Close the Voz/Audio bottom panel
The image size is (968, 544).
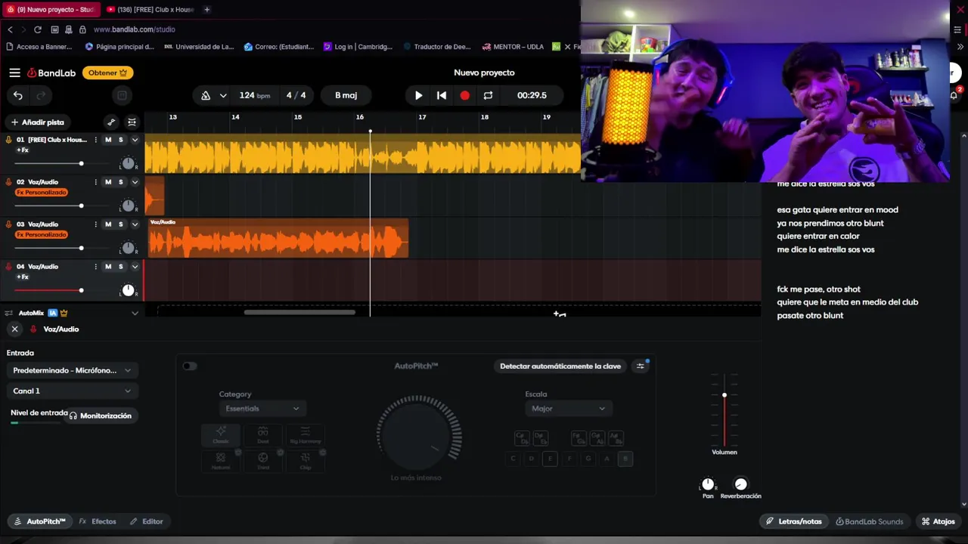(14, 329)
